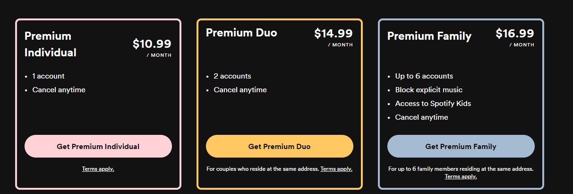Click the "Up to 6 accounts" feature

(x=424, y=76)
